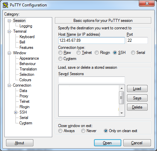Open Proxy settings
The height and width of the screenshot is (151, 157).
tap(24, 96)
